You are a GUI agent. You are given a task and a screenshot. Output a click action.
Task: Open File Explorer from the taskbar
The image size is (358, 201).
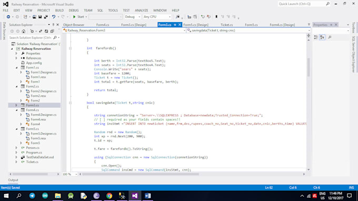pos(58,196)
